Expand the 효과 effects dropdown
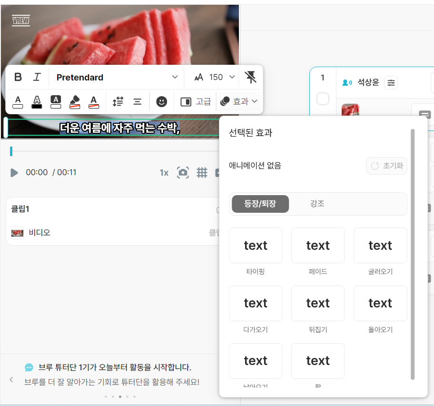Screen dimensions: 434x406 point(239,101)
